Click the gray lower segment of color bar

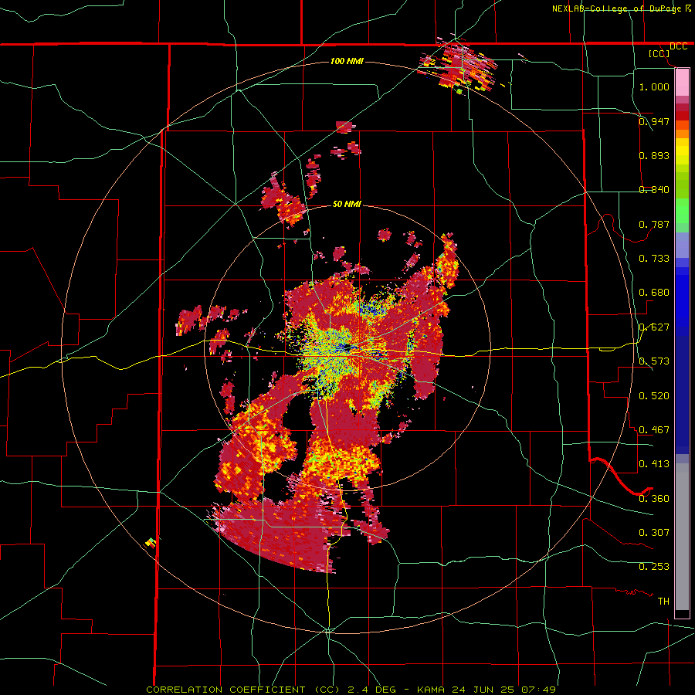click(682, 537)
